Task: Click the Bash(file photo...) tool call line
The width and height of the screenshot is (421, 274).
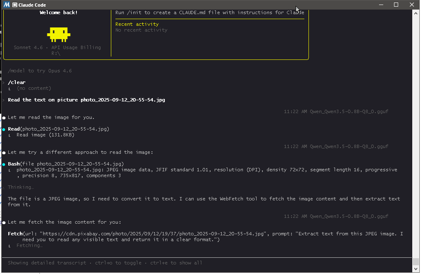Action: tap(66, 164)
